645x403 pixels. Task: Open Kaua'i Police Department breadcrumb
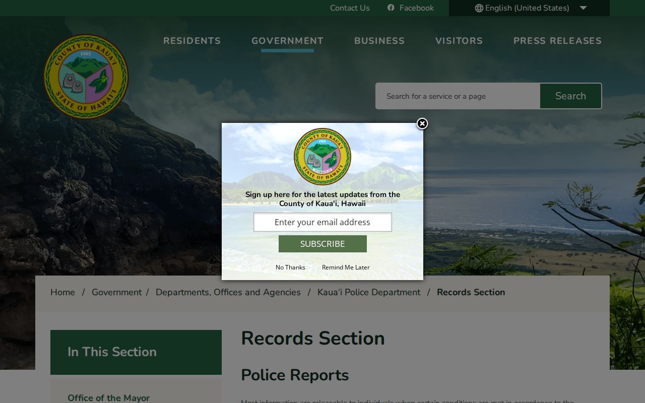(369, 292)
